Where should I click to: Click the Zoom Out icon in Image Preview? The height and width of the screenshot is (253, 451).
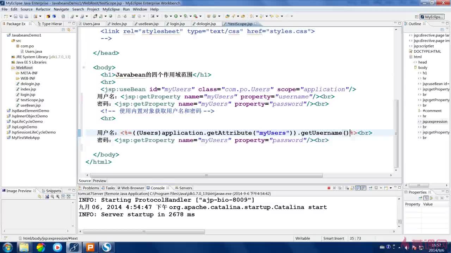(52, 197)
